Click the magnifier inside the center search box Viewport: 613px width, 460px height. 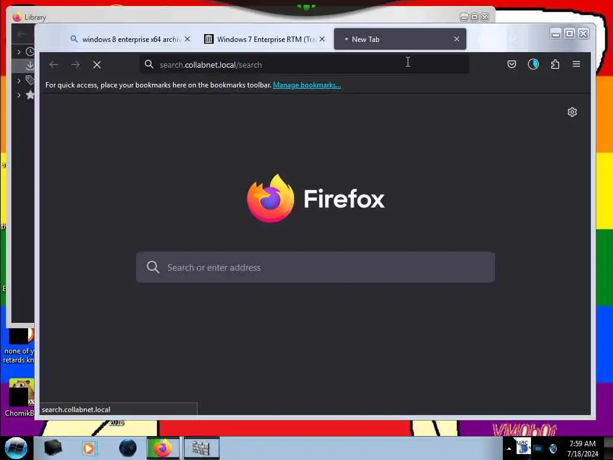(153, 267)
